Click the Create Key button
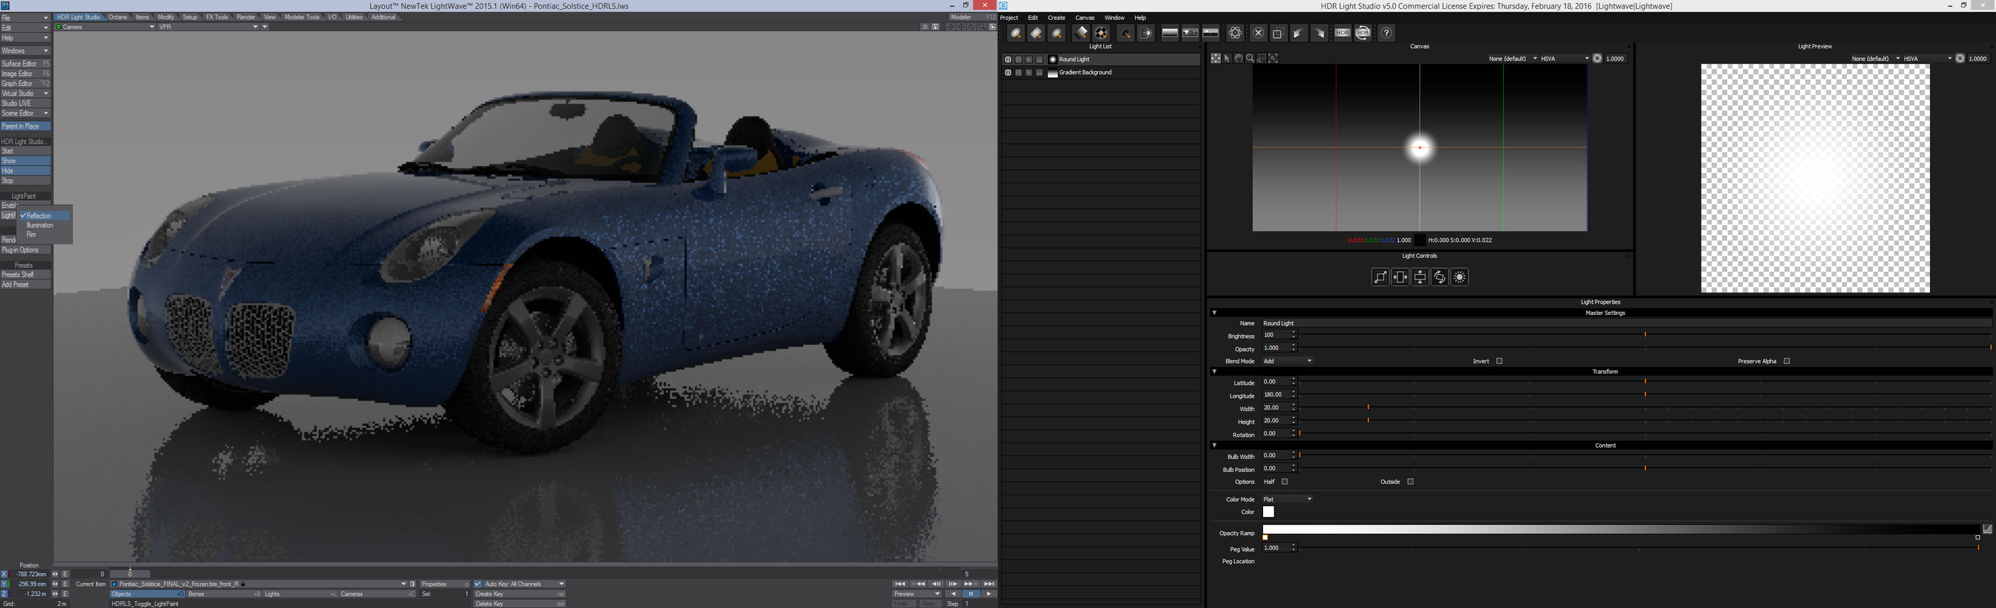Viewport: 1996px width, 608px height. [519, 594]
